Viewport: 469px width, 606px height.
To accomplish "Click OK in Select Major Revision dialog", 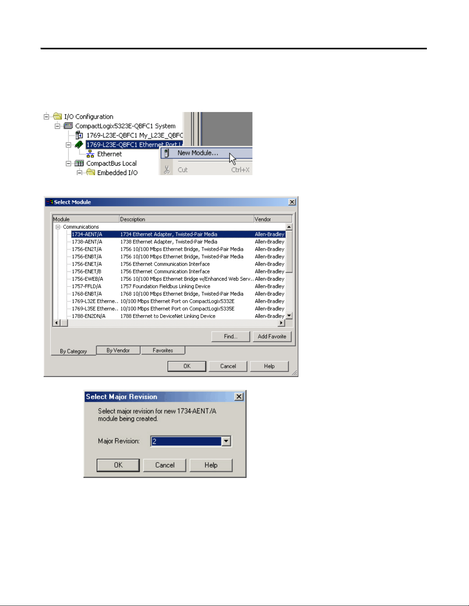I will [118, 465].
